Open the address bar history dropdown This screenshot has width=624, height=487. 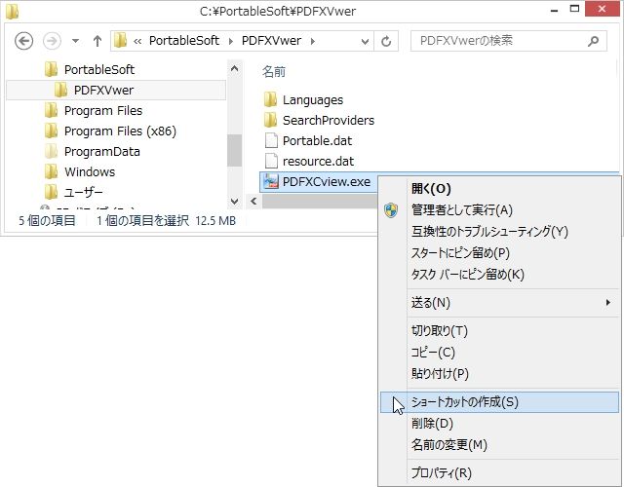(365, 41)
